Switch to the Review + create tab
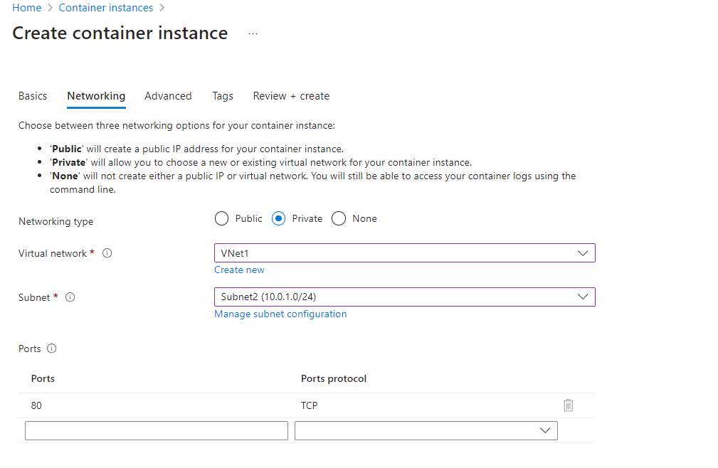 pyautogui.click(x=291, y=96)
